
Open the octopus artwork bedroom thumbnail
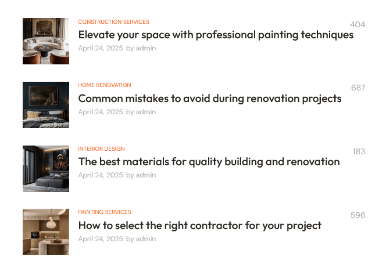46,169
